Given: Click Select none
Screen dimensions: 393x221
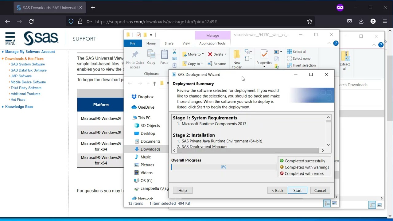Looking at the screenshot, I should pyautogui.click(x=299, y=58).
